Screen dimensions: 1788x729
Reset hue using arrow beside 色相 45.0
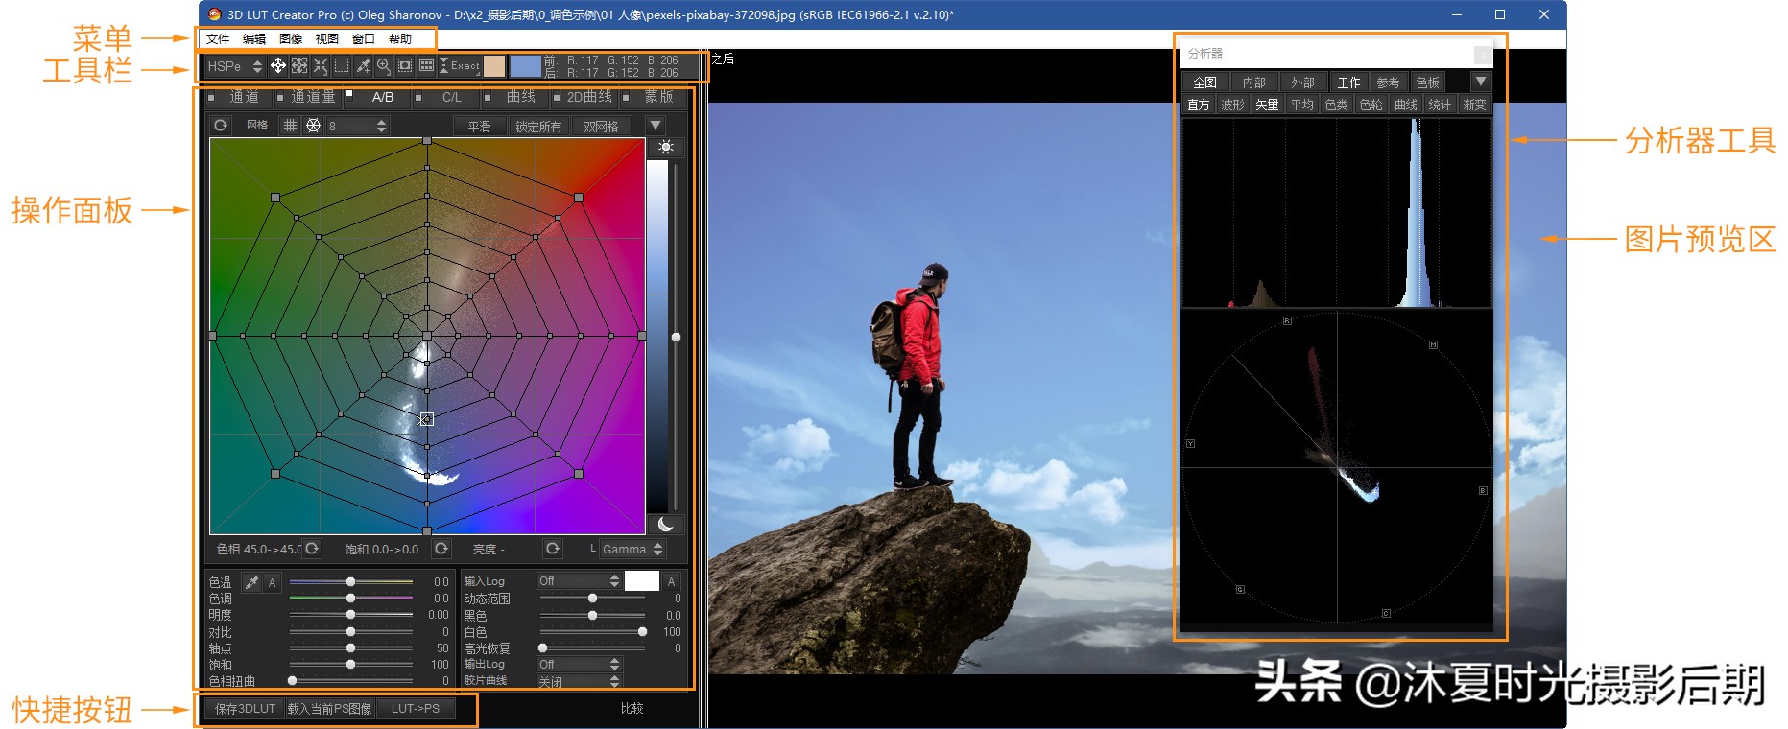coord(312,549)
